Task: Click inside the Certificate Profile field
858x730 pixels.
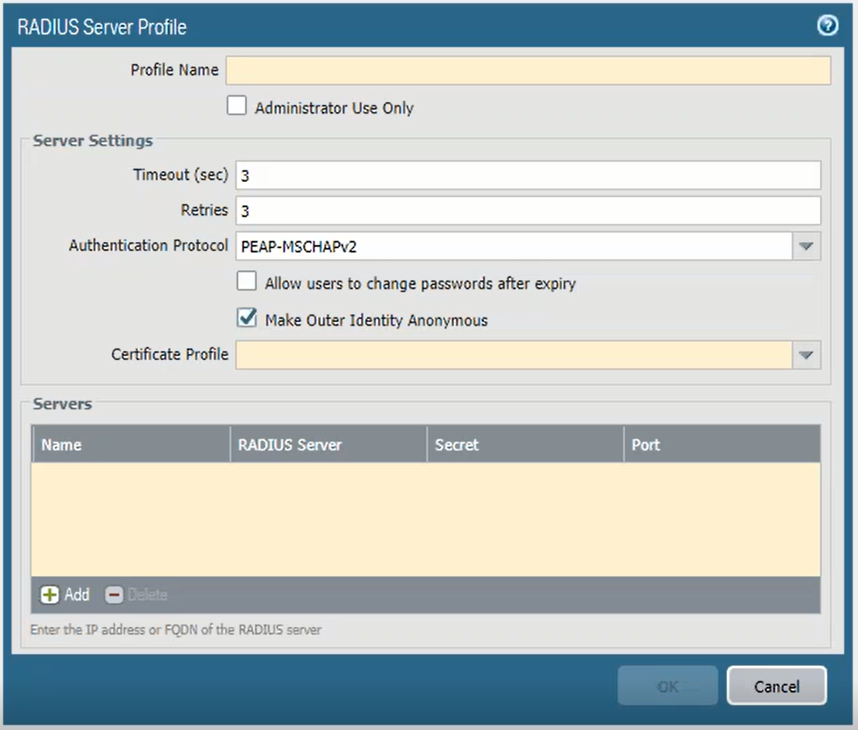Action: tap(514, 355)
